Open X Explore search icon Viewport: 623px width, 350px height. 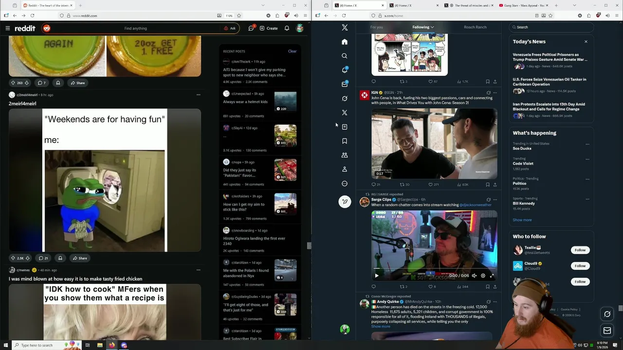(x=345, y=56)
